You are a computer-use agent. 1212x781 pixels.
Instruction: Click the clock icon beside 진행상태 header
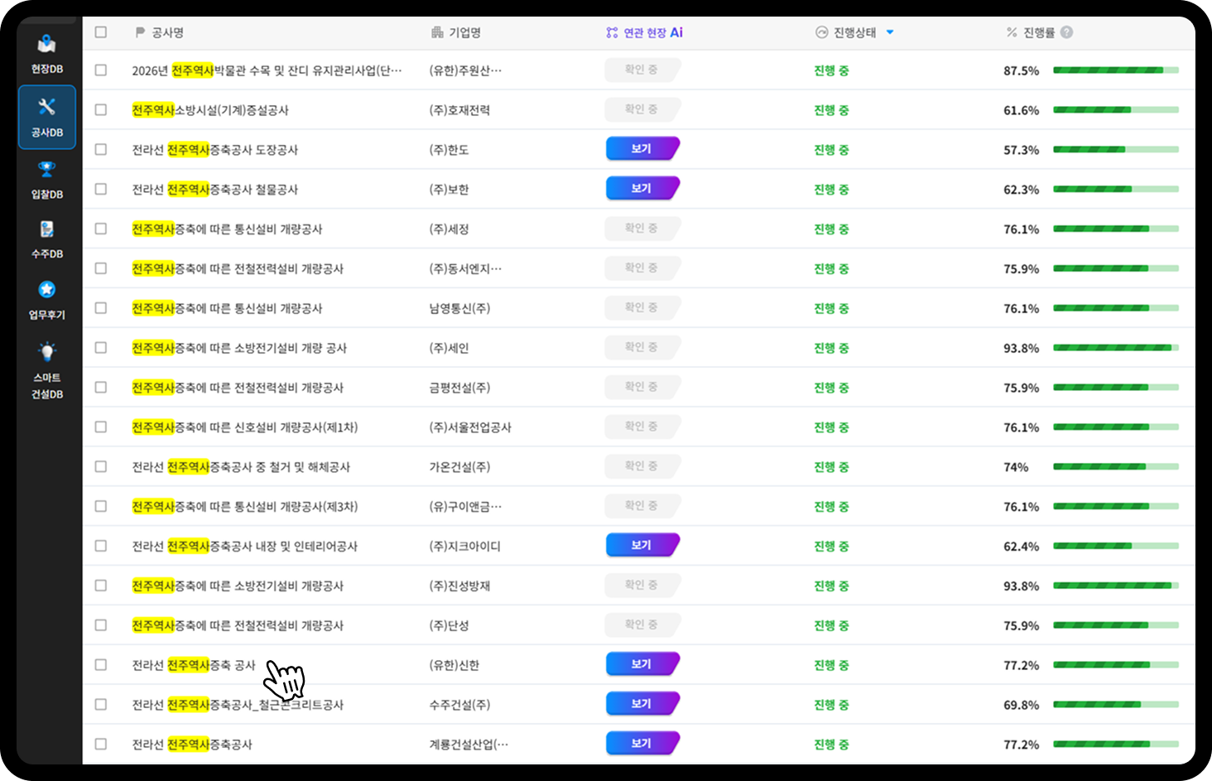click(821, 32)
